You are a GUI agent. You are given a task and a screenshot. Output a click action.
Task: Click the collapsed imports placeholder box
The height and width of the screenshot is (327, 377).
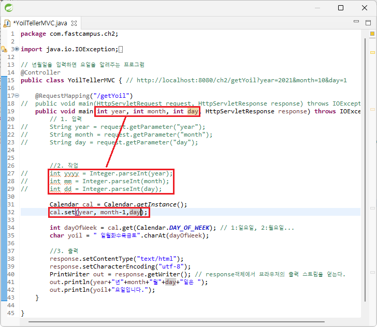click(121, 50)
